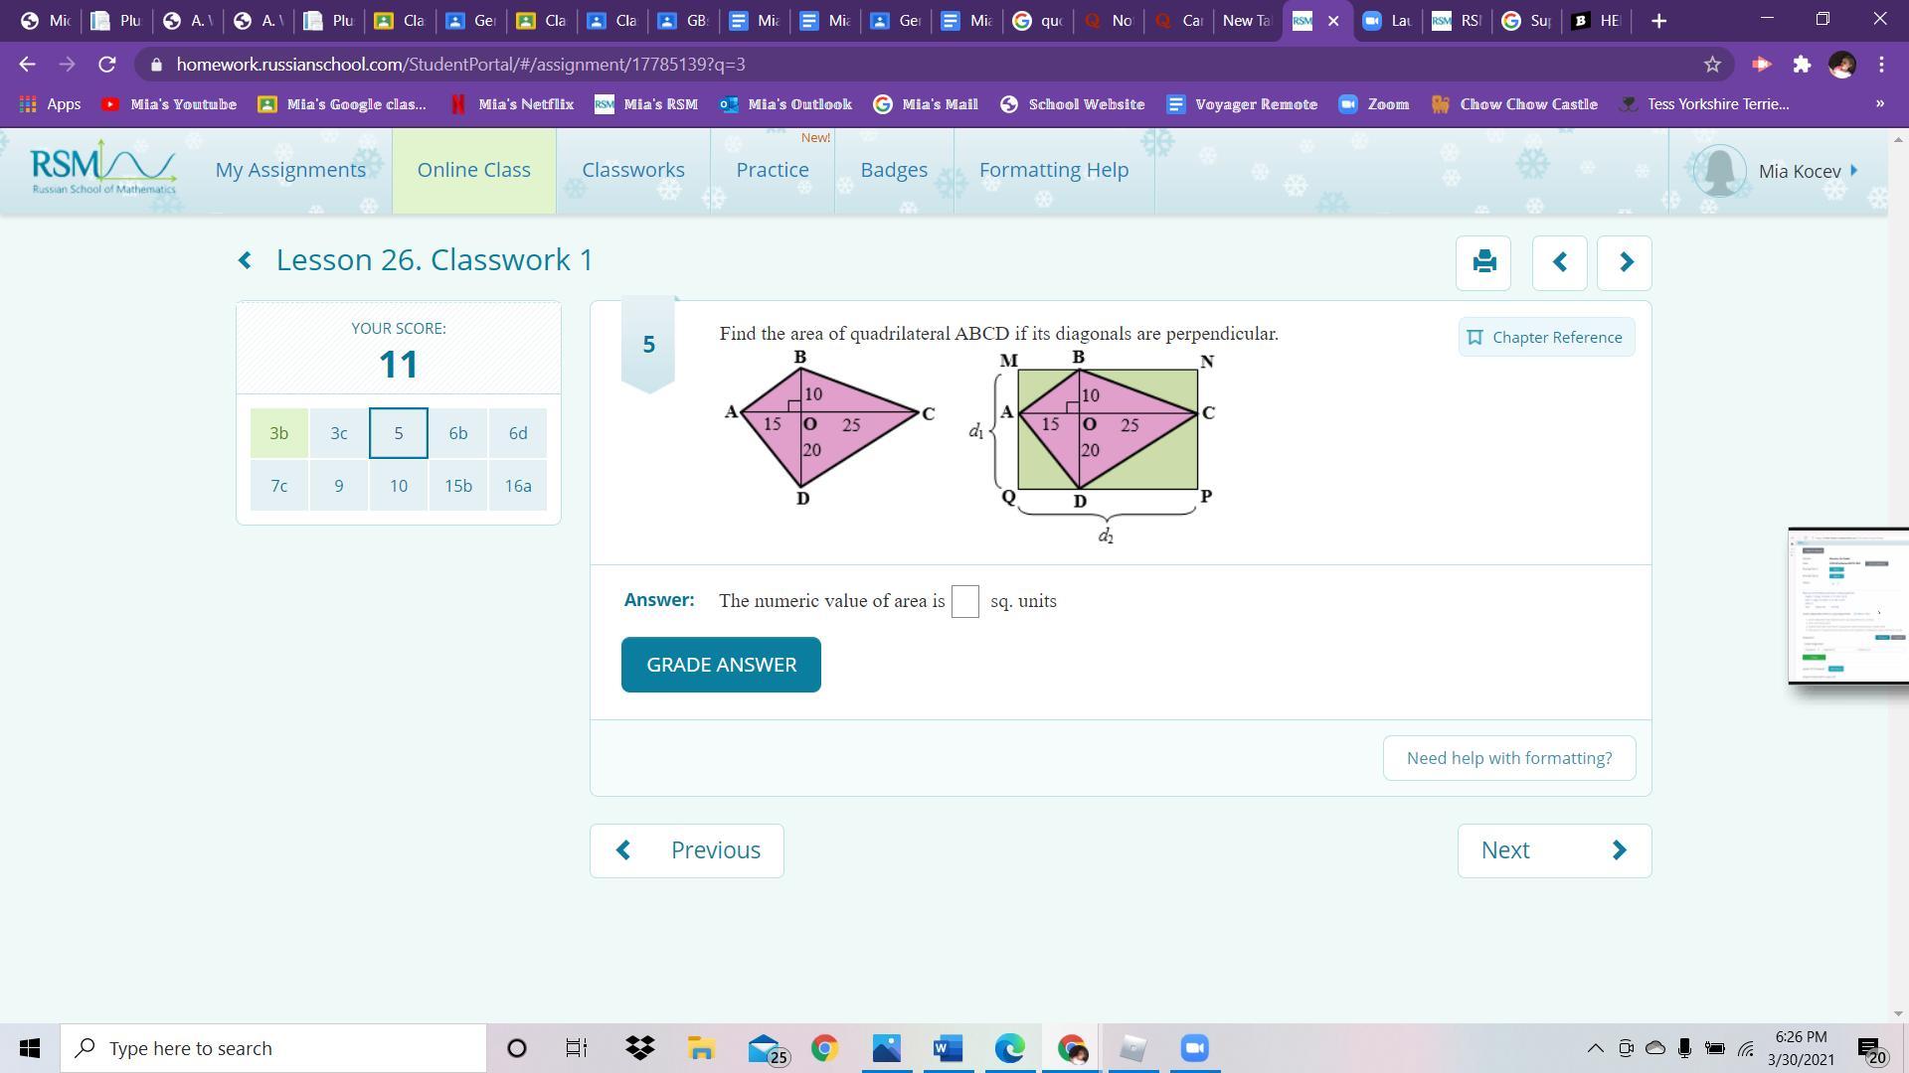The height and width of the screenshot is (1073, 1909).
Task: Click the print assignment icon
Action: pyautogui.click(x=1483, y=262)
